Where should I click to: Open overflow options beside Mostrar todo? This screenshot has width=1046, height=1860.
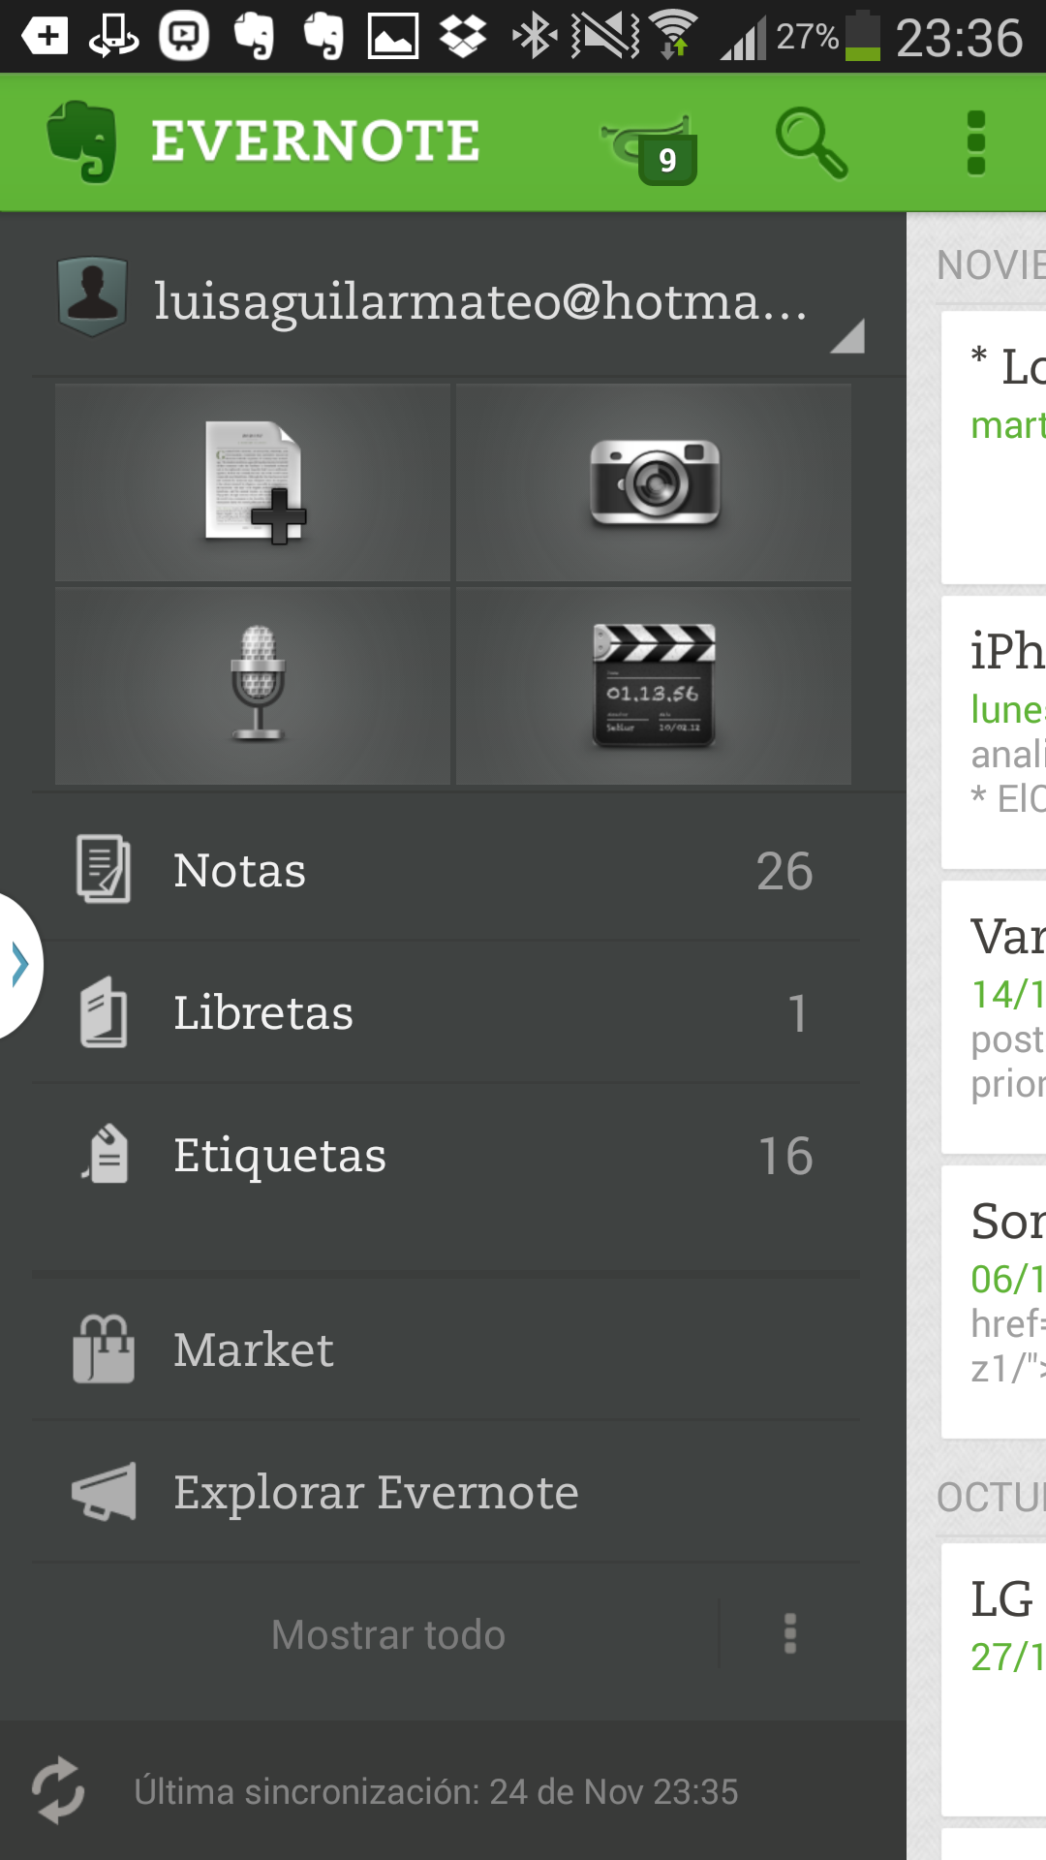point(790,1634)
